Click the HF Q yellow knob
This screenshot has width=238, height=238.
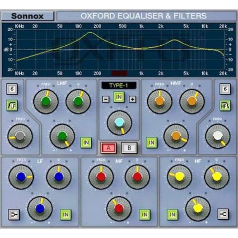(x=217, y=177)
